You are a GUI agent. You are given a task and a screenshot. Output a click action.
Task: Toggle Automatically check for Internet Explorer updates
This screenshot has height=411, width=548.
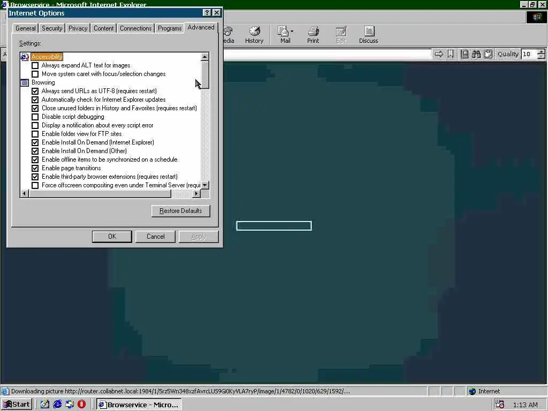tap(35, 100)
